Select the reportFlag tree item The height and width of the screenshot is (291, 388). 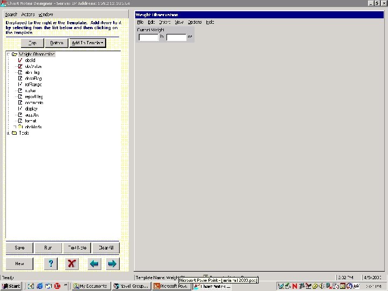(34, 96)
